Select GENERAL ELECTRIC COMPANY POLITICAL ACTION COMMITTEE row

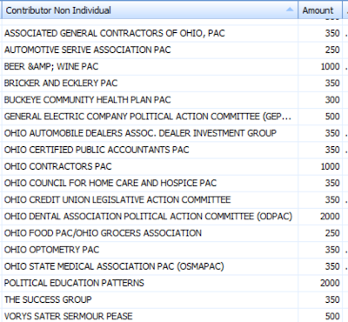point(174,117)
